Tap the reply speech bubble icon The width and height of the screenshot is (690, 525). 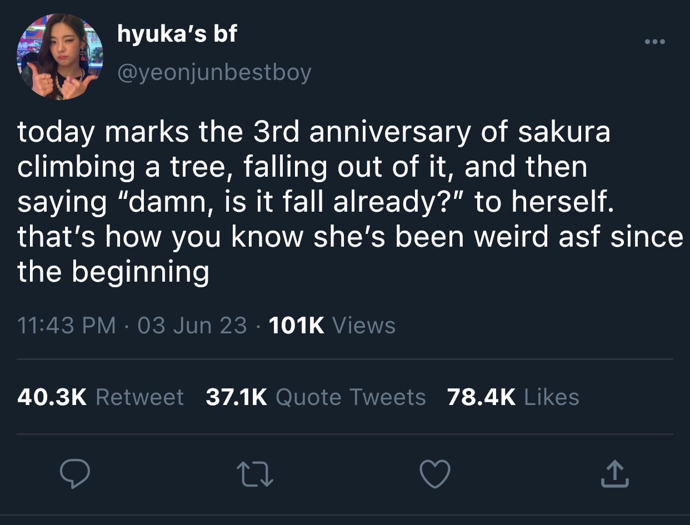pos(75,475)
